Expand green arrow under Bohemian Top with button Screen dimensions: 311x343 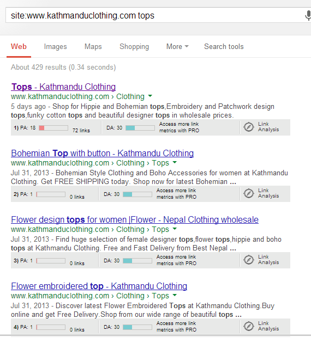(175, 162)
